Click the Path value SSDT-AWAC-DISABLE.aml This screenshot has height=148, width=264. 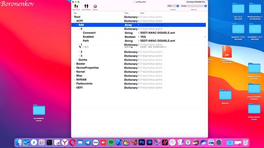click(158, 41)
